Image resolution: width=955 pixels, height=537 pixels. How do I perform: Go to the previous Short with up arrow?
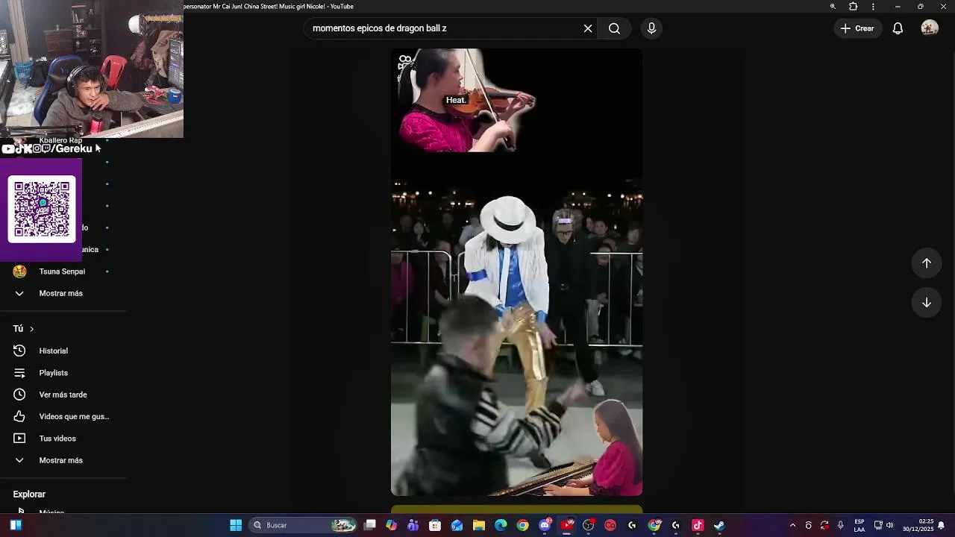pos(927,263)
